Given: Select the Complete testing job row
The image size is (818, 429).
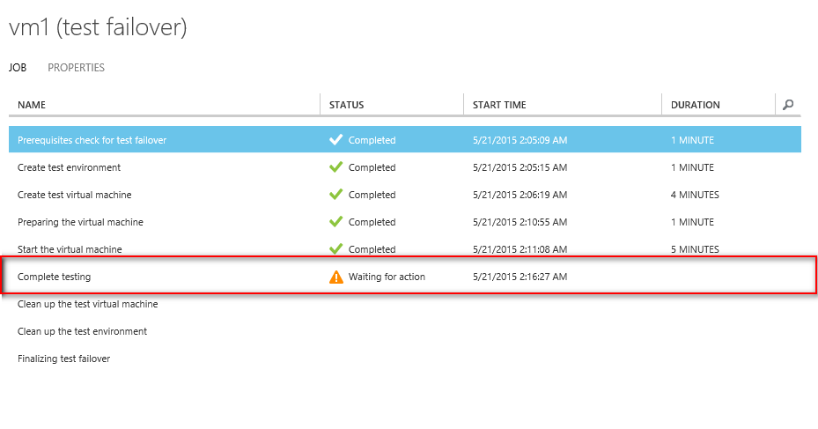Looking at the screenshot, I should (x=409, y=275).
